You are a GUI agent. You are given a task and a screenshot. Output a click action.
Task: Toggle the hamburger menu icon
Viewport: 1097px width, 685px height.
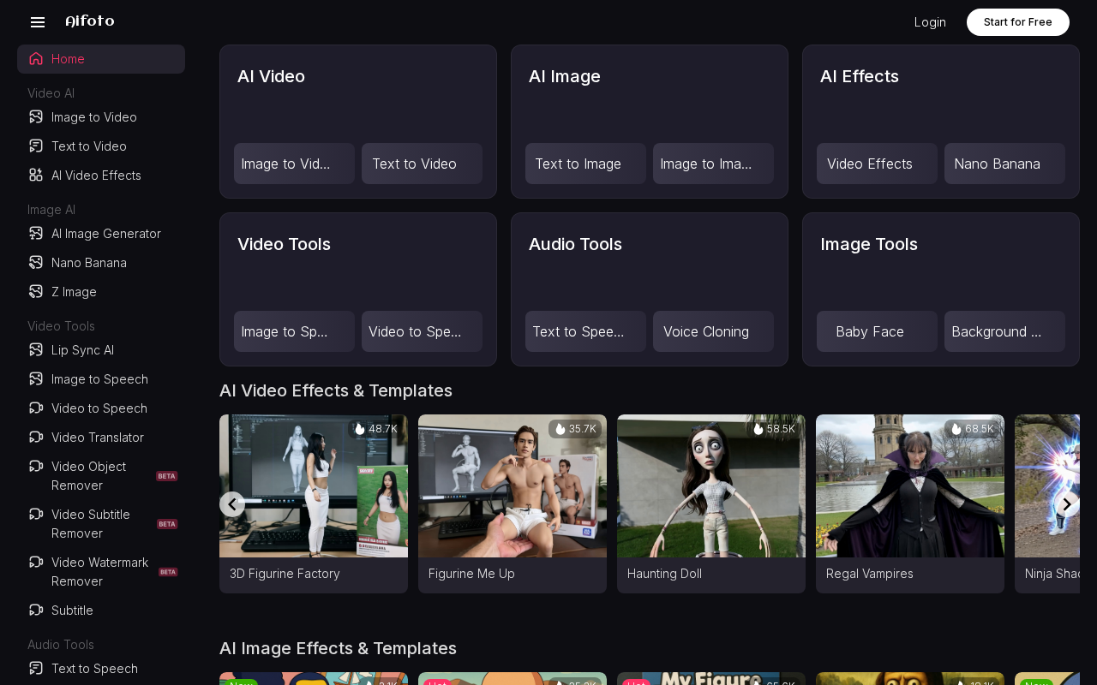pos(38,22)
